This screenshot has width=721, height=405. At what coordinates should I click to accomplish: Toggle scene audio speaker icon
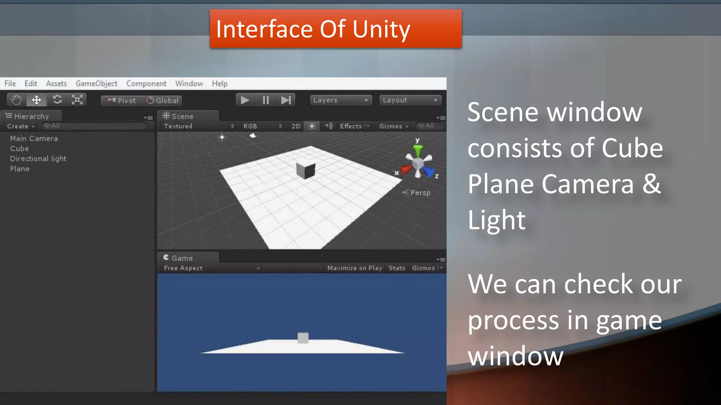328,126
